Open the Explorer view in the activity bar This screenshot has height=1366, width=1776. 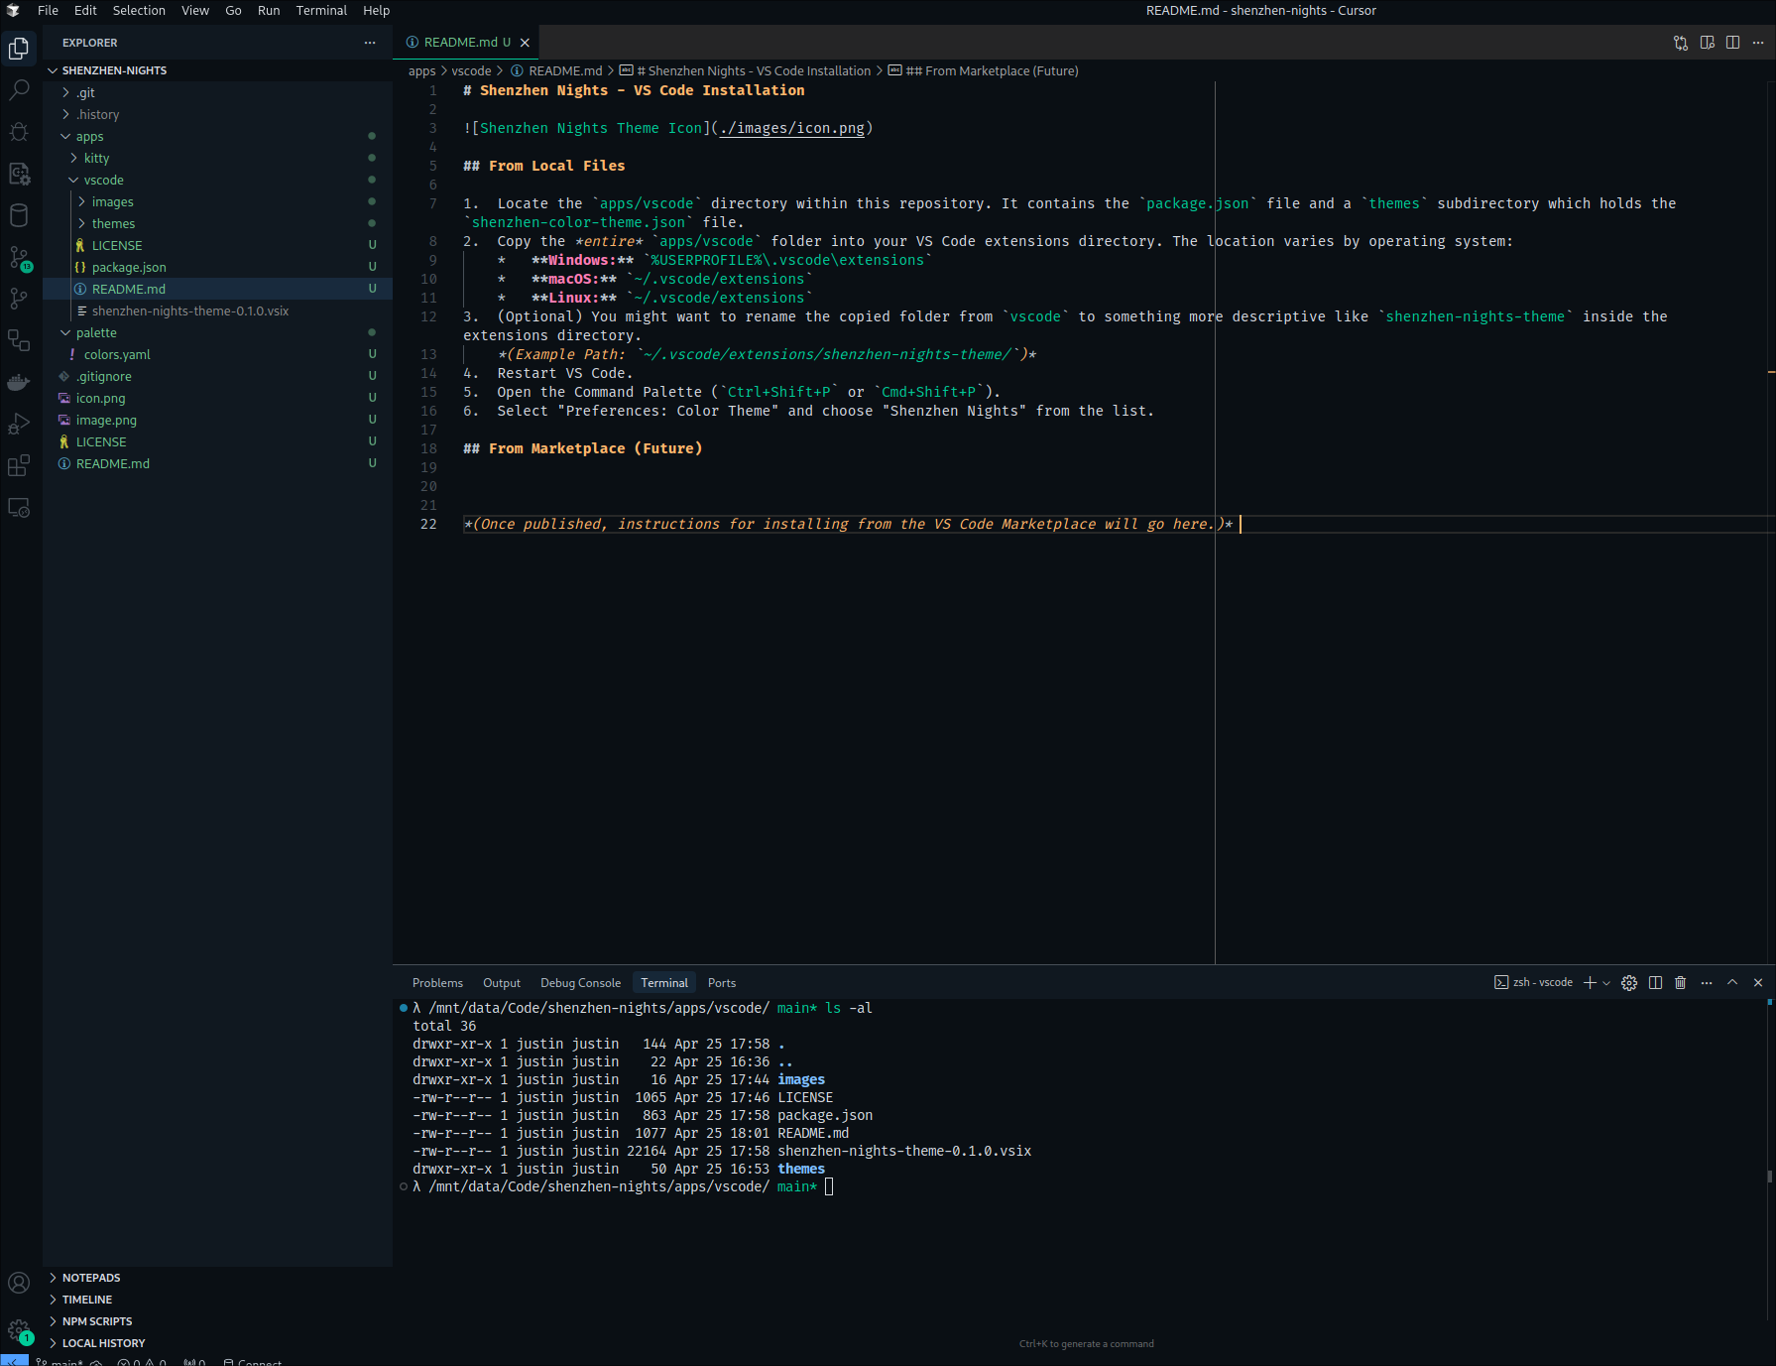tap(19, 48)
